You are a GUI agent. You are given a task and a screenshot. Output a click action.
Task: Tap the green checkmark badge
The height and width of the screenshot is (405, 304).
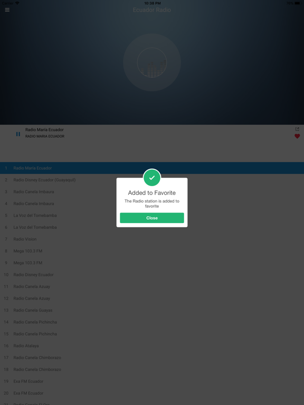click(x=152, y=178)
